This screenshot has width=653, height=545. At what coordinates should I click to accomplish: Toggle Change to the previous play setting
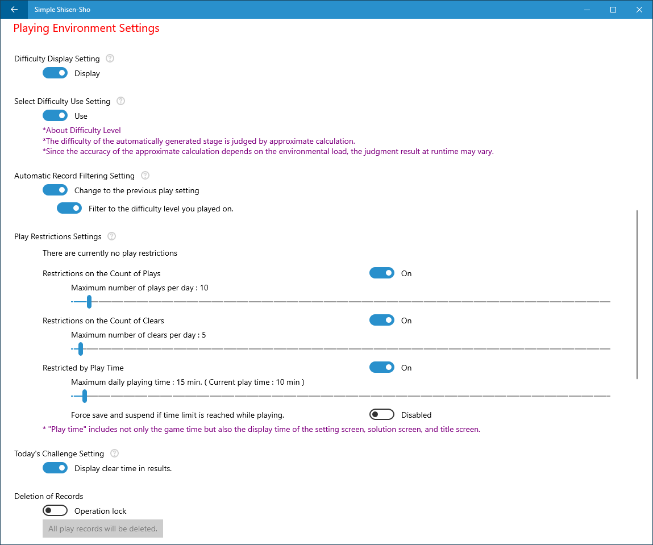coord(55,190)
